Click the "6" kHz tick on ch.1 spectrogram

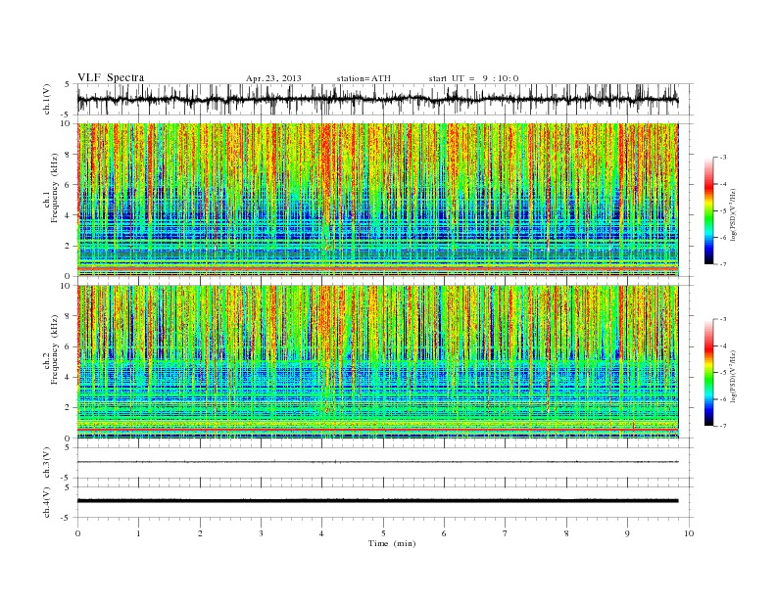tap(69, 185)
